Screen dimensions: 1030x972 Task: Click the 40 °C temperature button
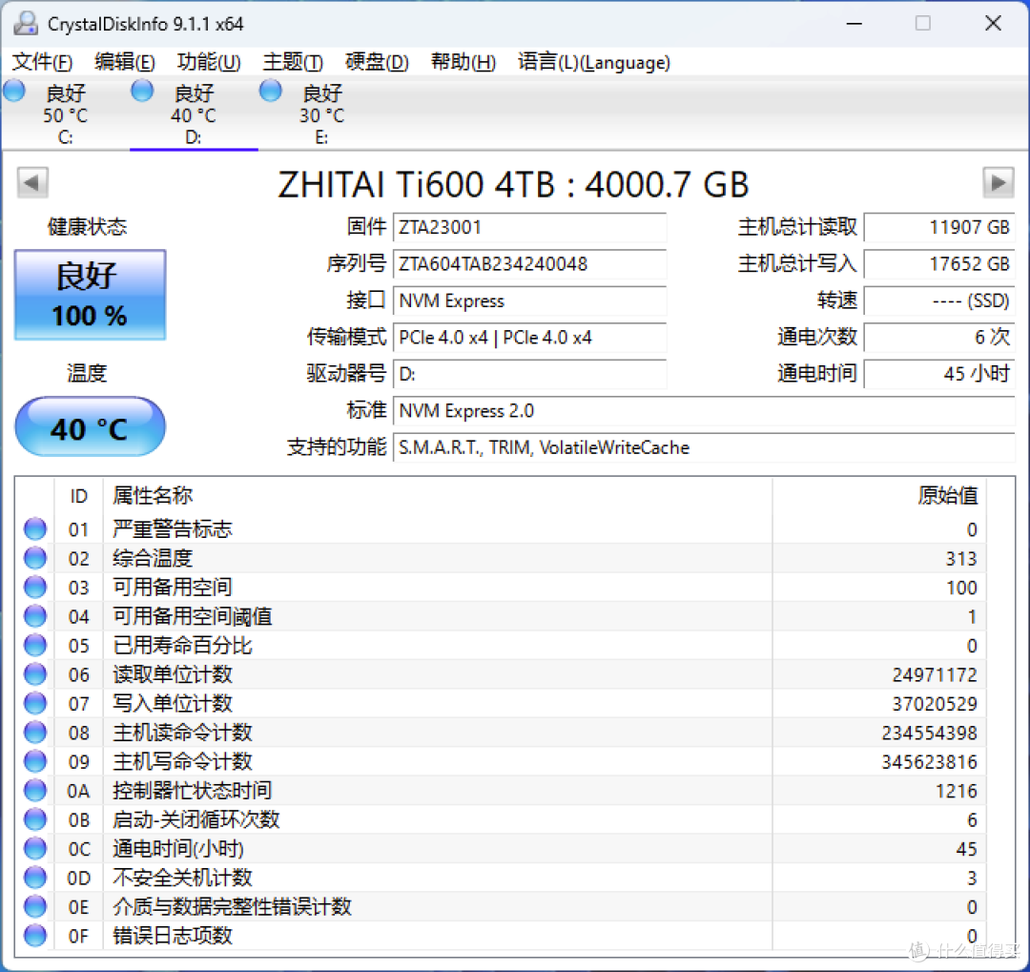coord(90,426)
